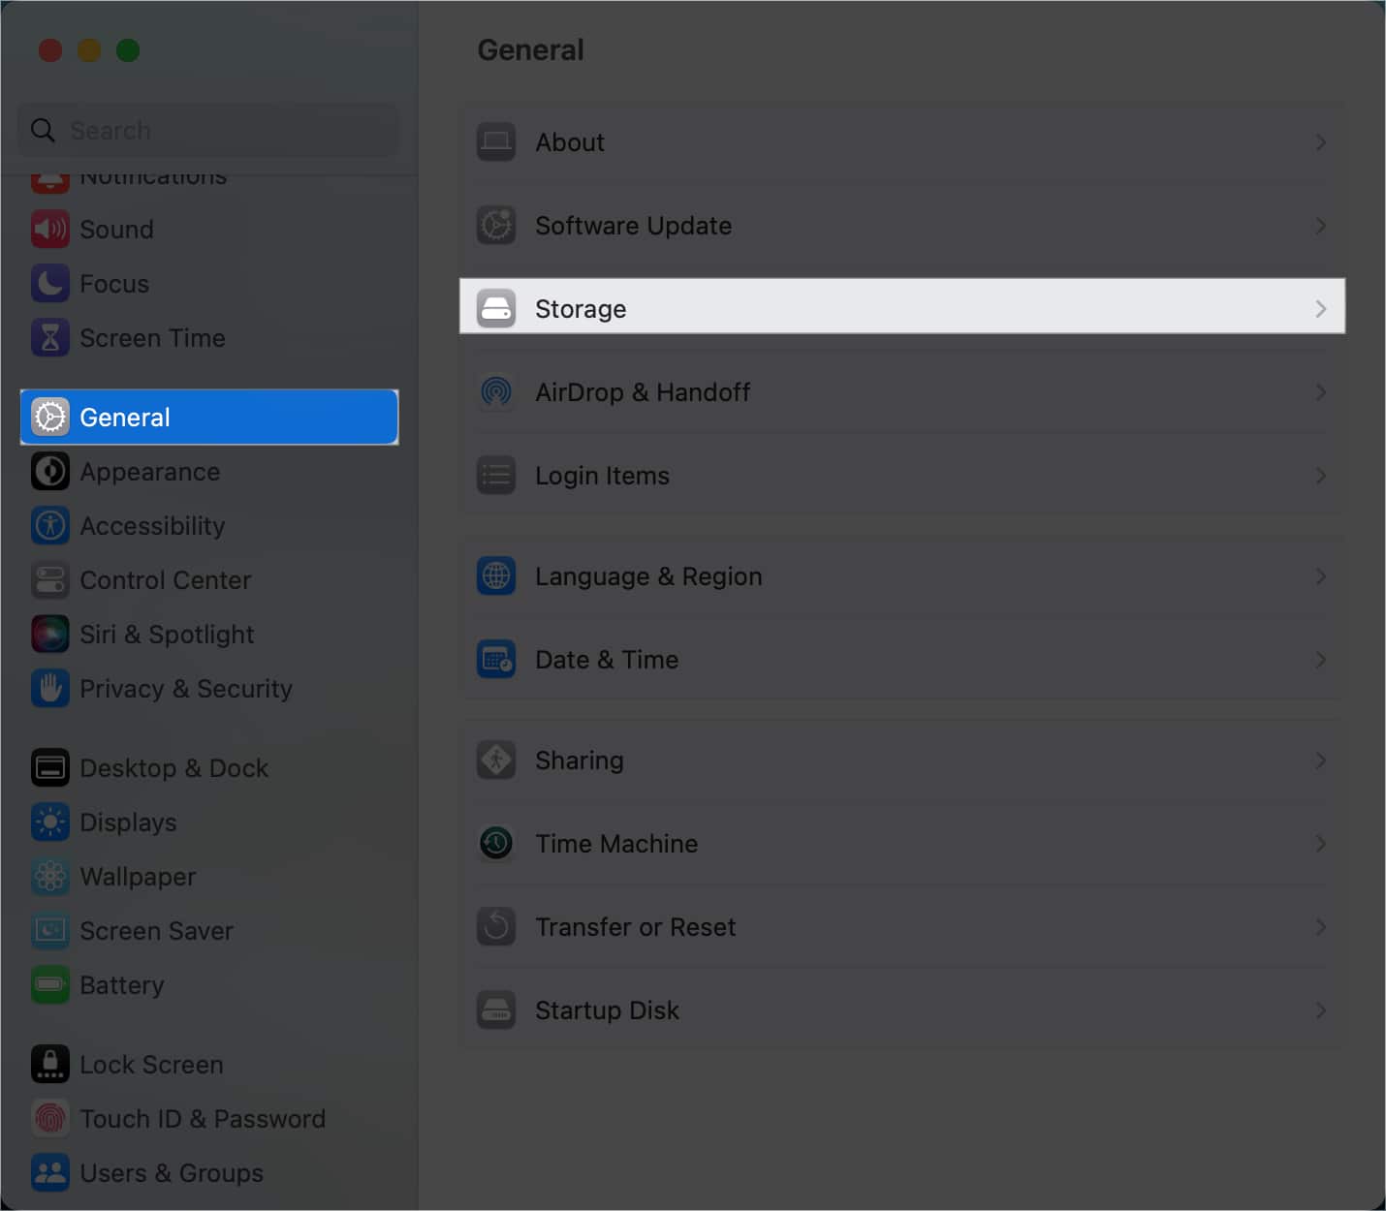Open the Login Items label
The width and height of the screenshot is (1386, 1211).
click(602, 476)
